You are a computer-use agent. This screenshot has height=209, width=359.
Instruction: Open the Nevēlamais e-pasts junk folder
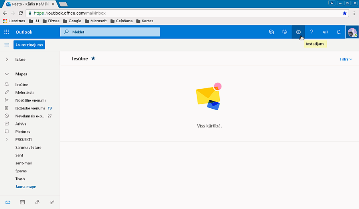point(30,116)
